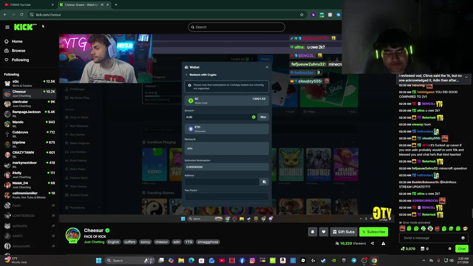
Task: Open the Network ETH dropdown
Action: coord(227,149)
